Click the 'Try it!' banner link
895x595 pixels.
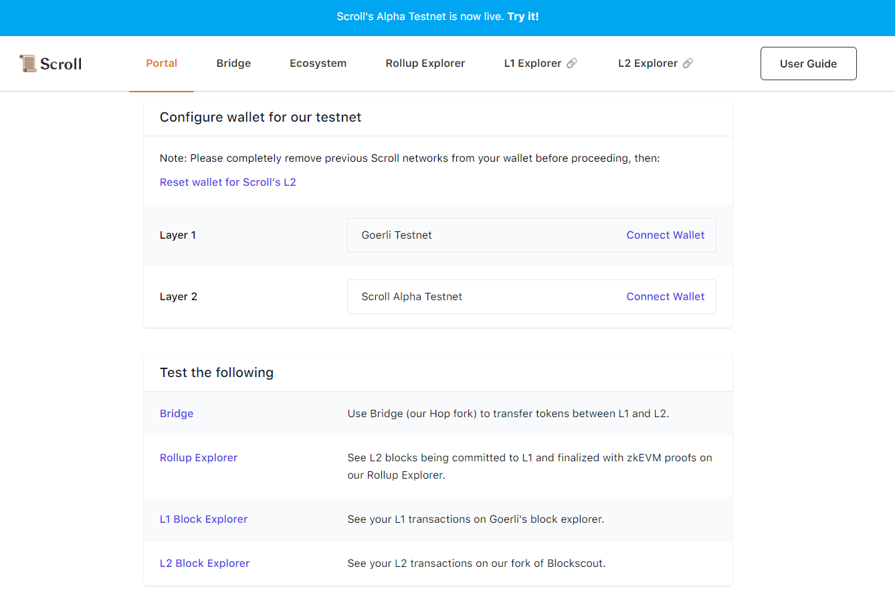[523, 17]
